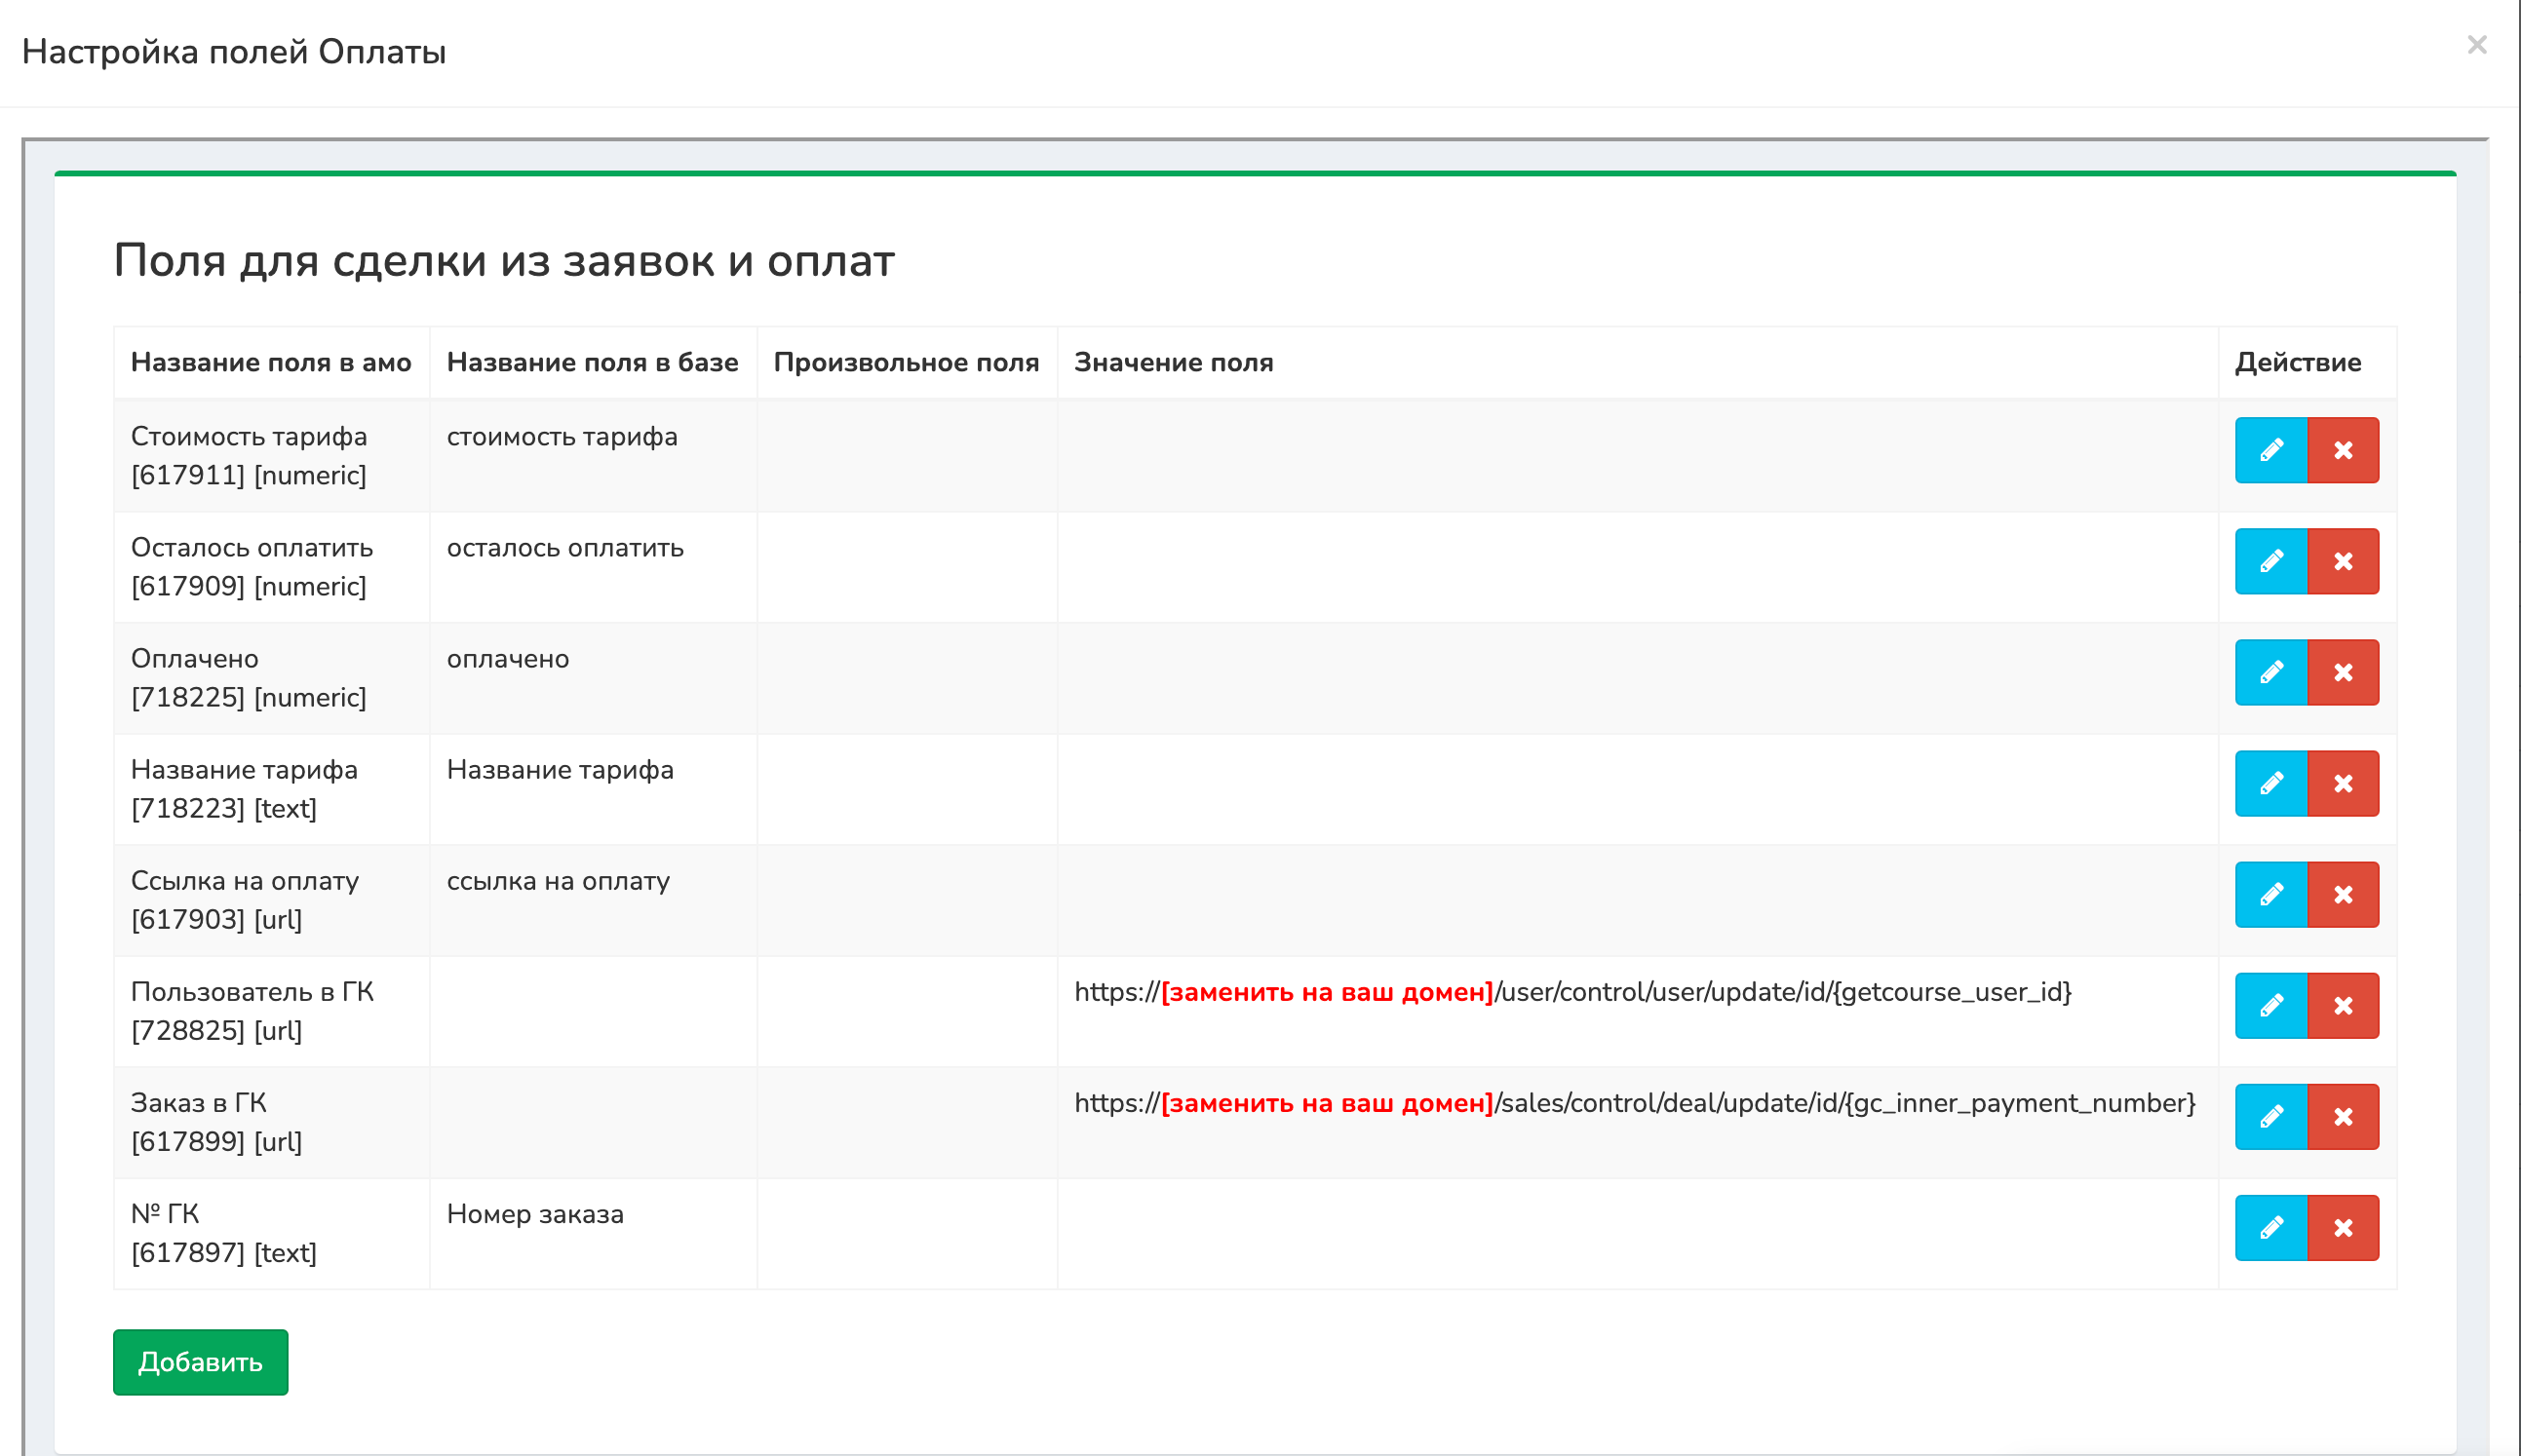
Task: Delete the Стоимость тарифа field row
Action: (2342, 450)
